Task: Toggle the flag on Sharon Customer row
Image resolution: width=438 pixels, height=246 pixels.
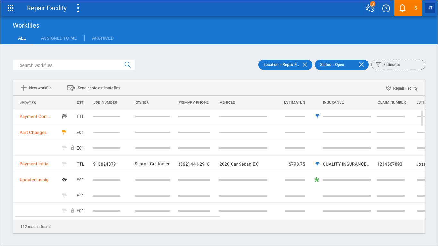Action: 64,164
